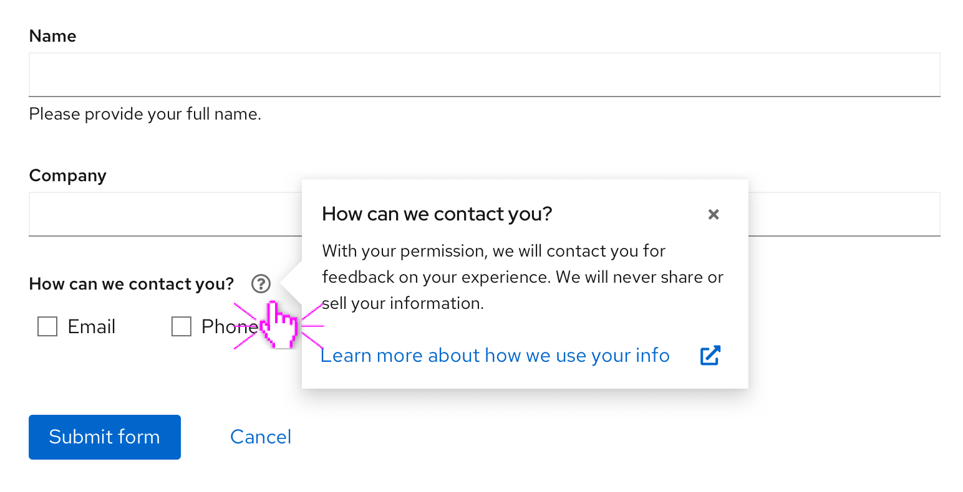Screen dimensions: 963x492
Task: Click the Email checkbox label text
Action: click(92, 326)
